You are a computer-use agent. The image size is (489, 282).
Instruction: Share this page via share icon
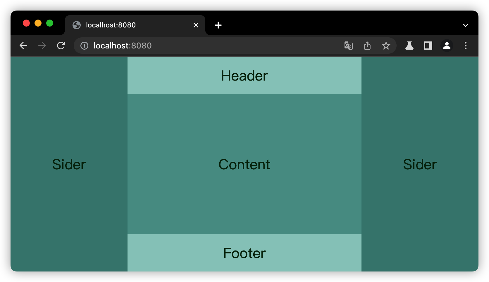pos(367,46)
